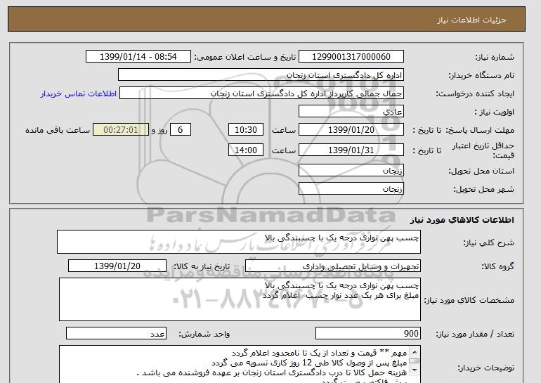Viewport: 541px width, 383px height.
Task: Click the شماره نیاز number field
Action: [351, 57]
